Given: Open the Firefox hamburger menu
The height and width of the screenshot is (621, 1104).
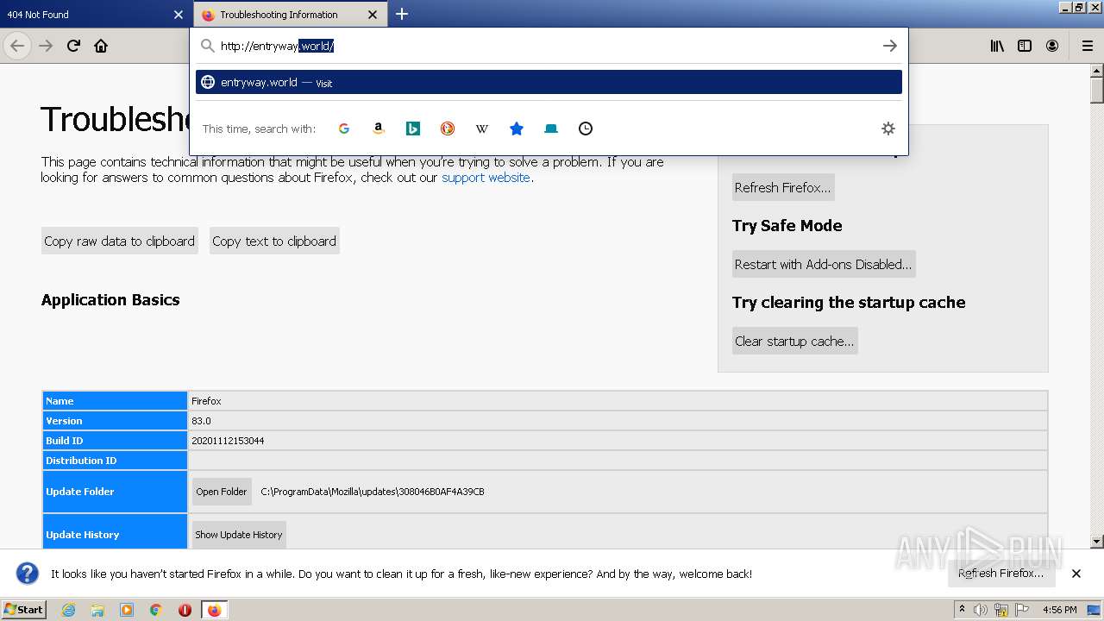Looking at the screenshot, I should point(1088,46).
